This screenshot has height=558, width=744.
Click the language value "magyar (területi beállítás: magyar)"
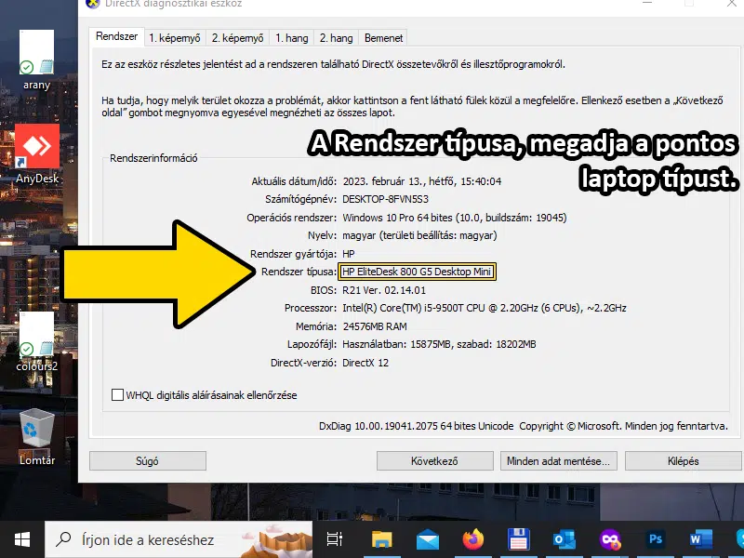[x=420, y=235]
